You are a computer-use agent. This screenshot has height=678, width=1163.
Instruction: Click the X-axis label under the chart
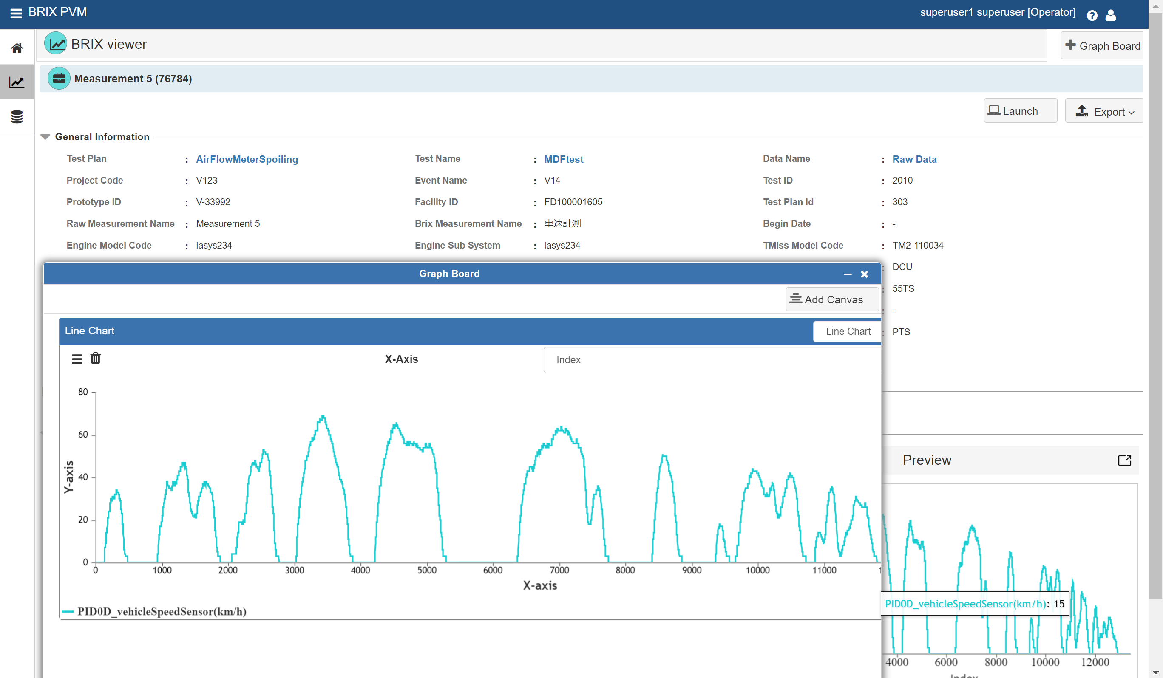tap(539, 585)
